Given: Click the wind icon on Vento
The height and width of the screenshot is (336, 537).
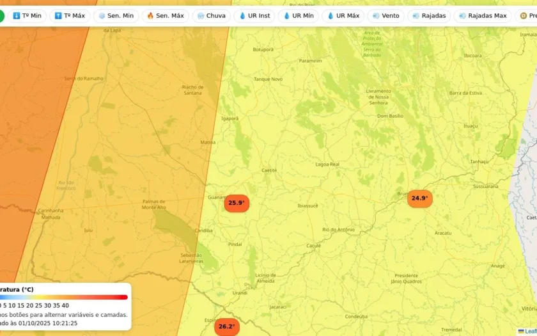Looking at the screenshot, I should (376, 15).
